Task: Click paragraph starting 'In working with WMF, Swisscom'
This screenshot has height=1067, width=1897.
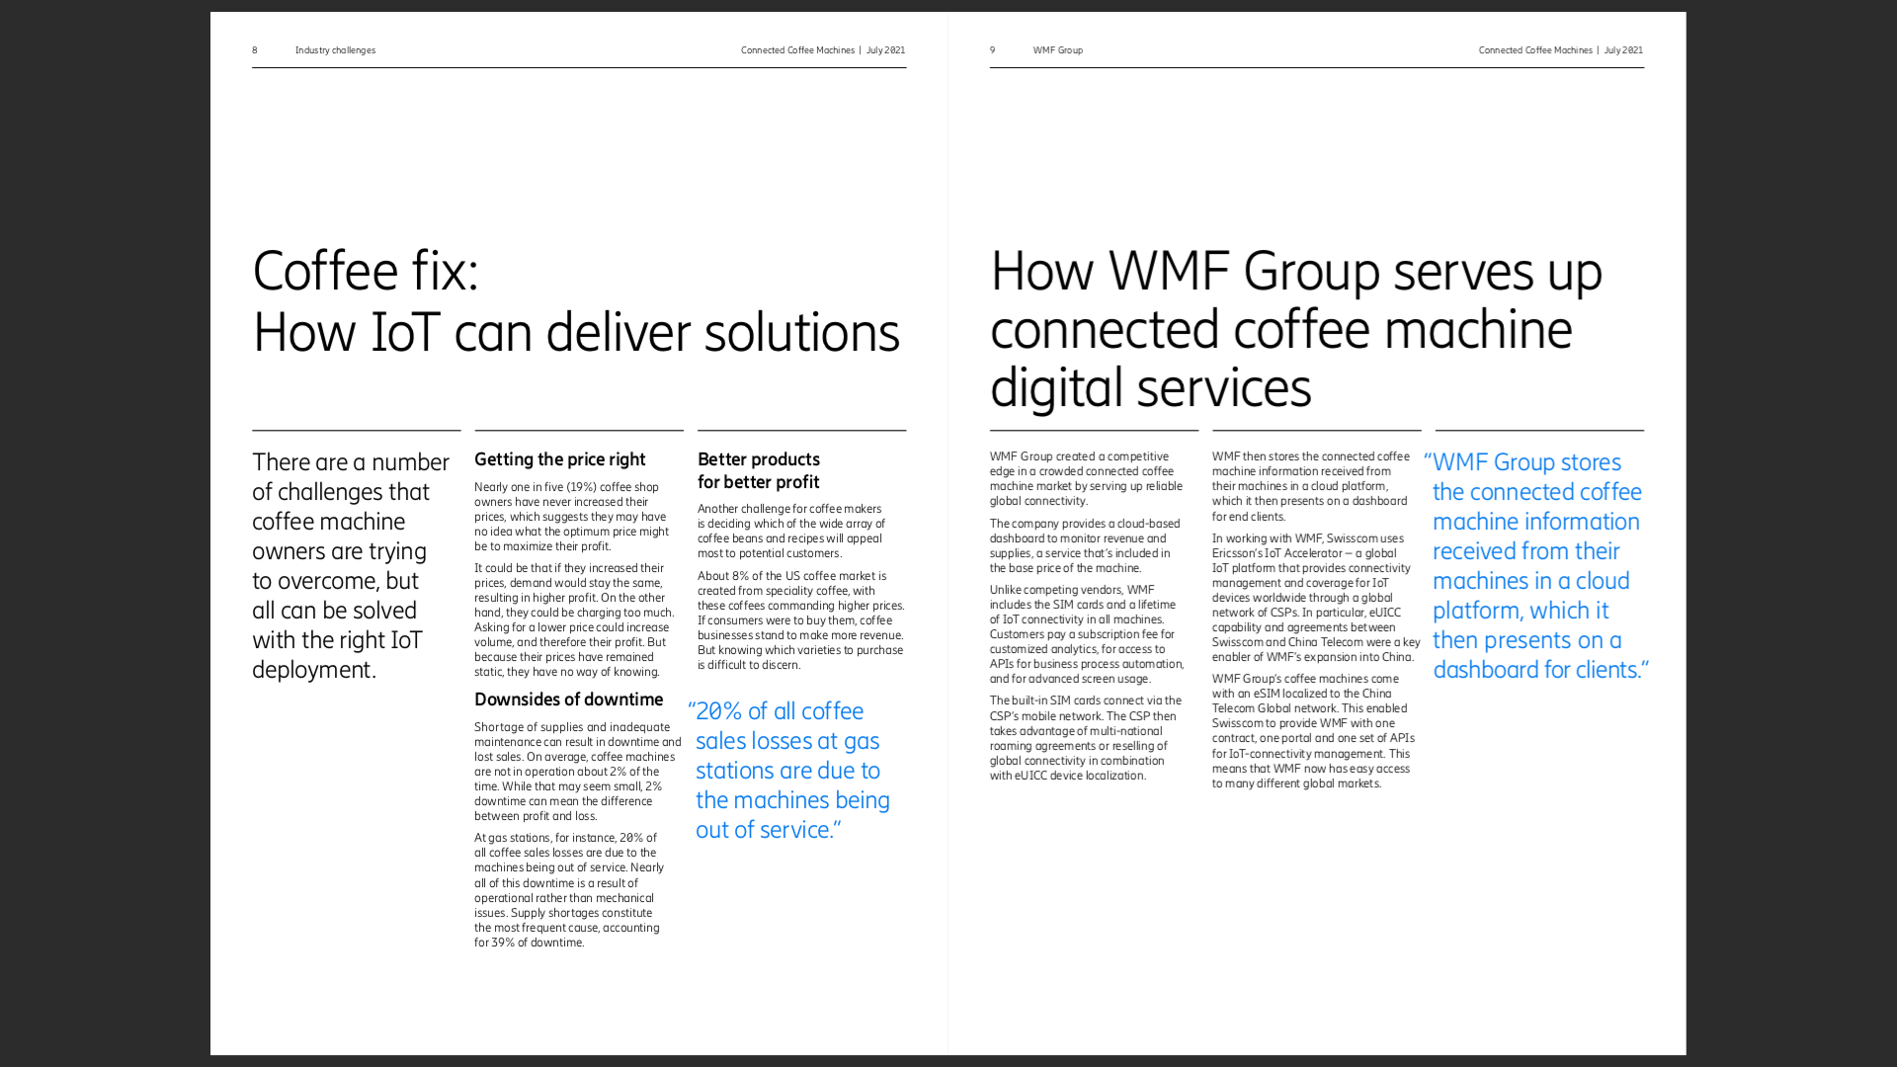Action: point(1316,598)
